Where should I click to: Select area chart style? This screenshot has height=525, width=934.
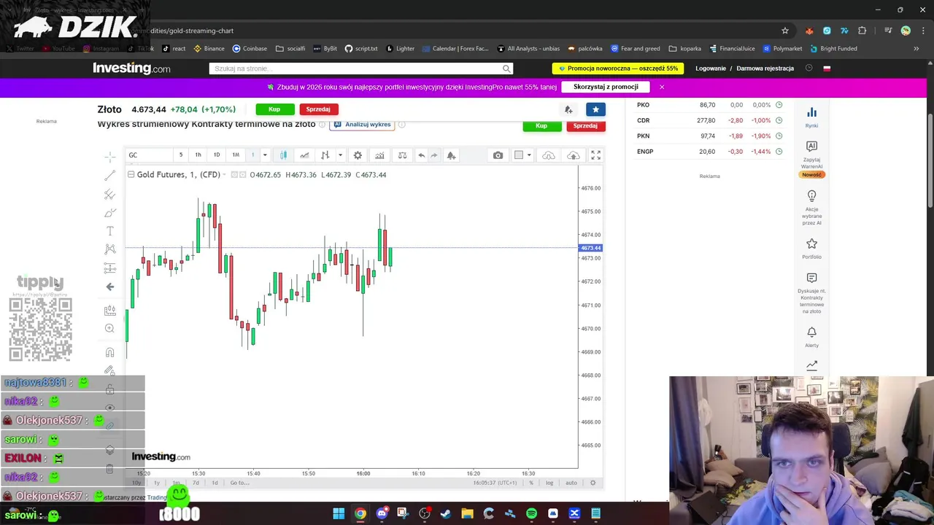pyautogui.click(x=304, y=155)
